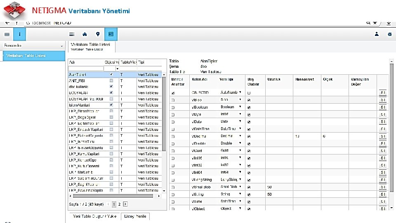
Task: Switch to page 2 of table list
Action: (x=120, y=204)
